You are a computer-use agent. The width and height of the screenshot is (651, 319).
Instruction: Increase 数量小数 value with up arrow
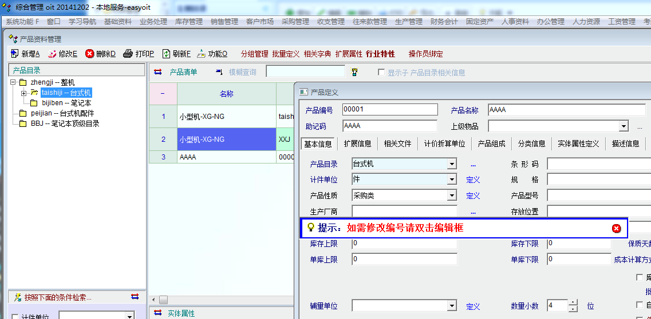573,302
